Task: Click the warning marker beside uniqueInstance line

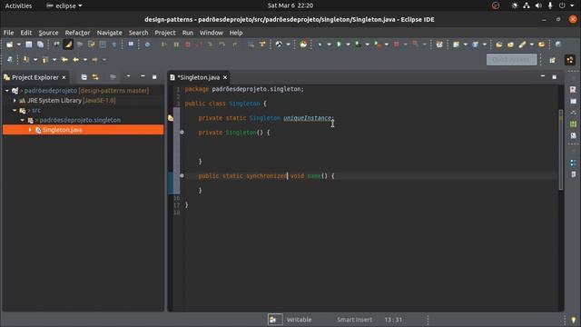Action: tap(171, 118)
